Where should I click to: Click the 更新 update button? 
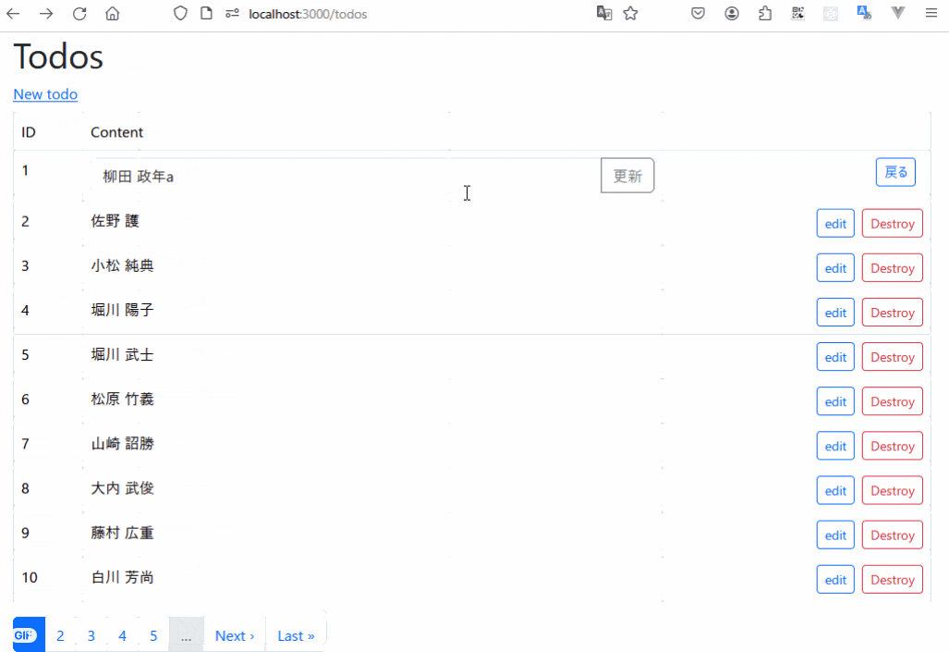[x=627, y=176]
